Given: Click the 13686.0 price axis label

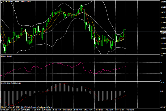Looking at the screenshot, I should point(163,28).
